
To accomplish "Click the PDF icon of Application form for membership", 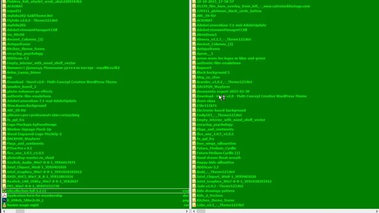I will (x=4, y=196).
